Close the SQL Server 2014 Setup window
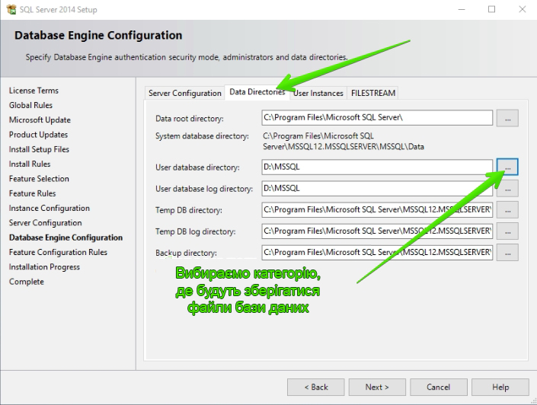 point(522,10)
